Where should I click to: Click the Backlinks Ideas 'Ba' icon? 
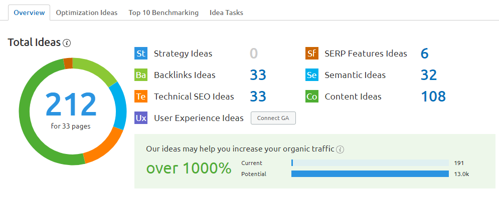(141, 75)
